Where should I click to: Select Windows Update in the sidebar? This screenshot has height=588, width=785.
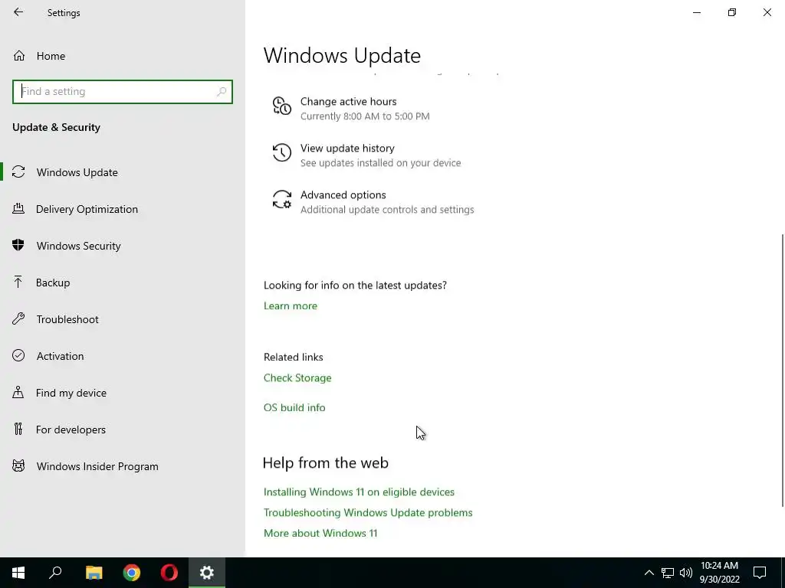tap(77, 172)
